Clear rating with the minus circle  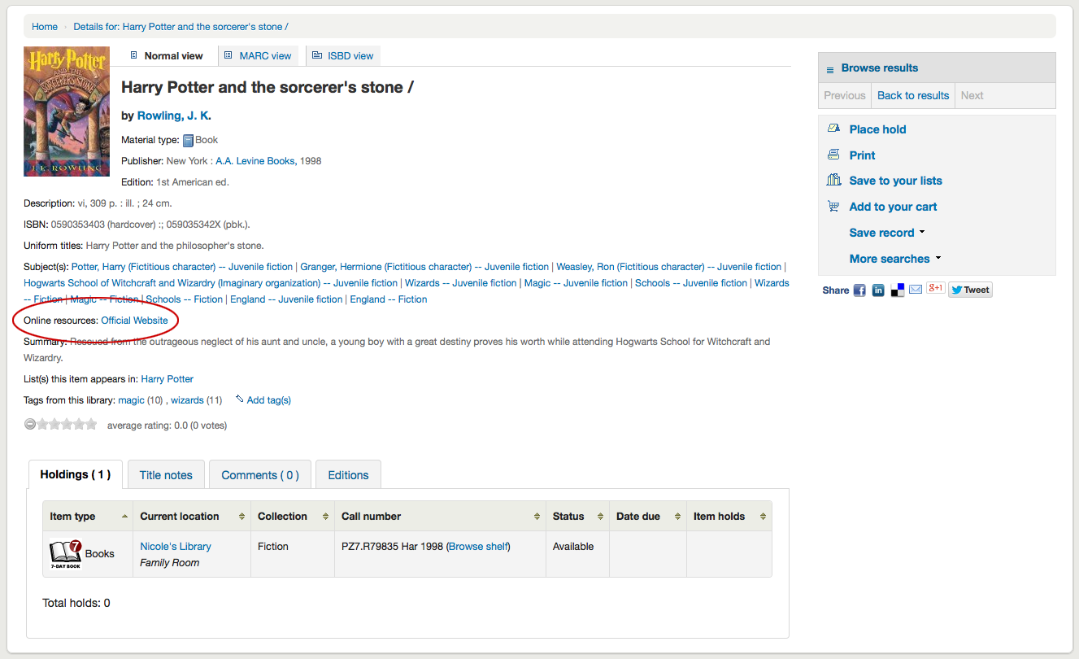point(30,424)
